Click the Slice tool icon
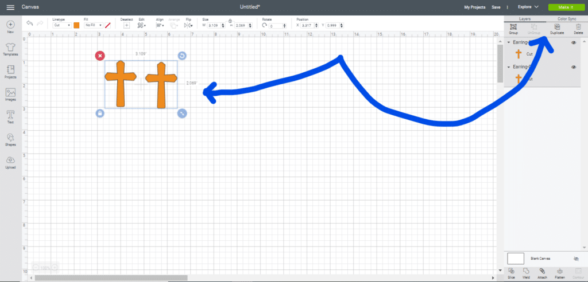This screenshot has height=282, width=588. click(x=511, y=272)
